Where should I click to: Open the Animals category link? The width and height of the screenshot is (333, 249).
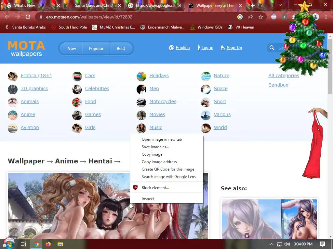tap(30, 101)
